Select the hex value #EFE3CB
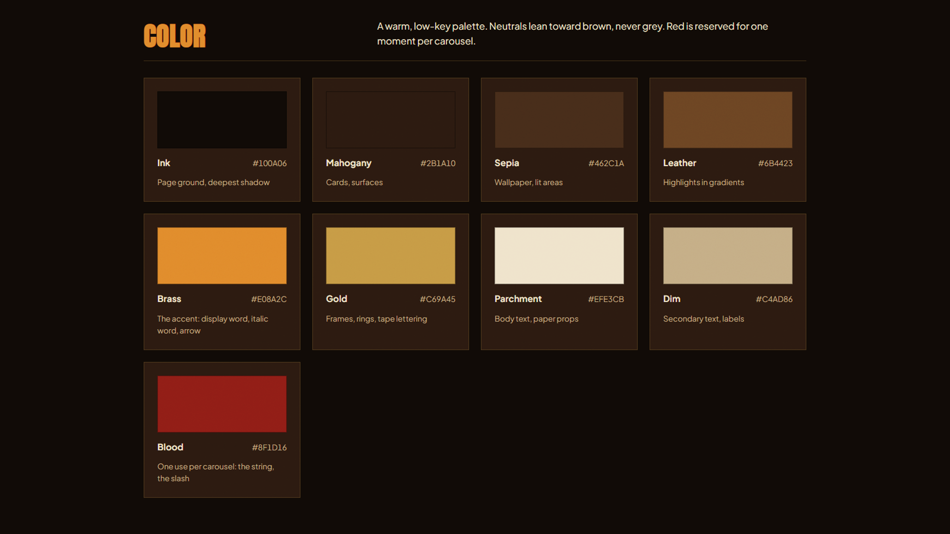Image resolution: width=950 pixels, height=534 pixels. pyautogui.click(x=606, y=299)
